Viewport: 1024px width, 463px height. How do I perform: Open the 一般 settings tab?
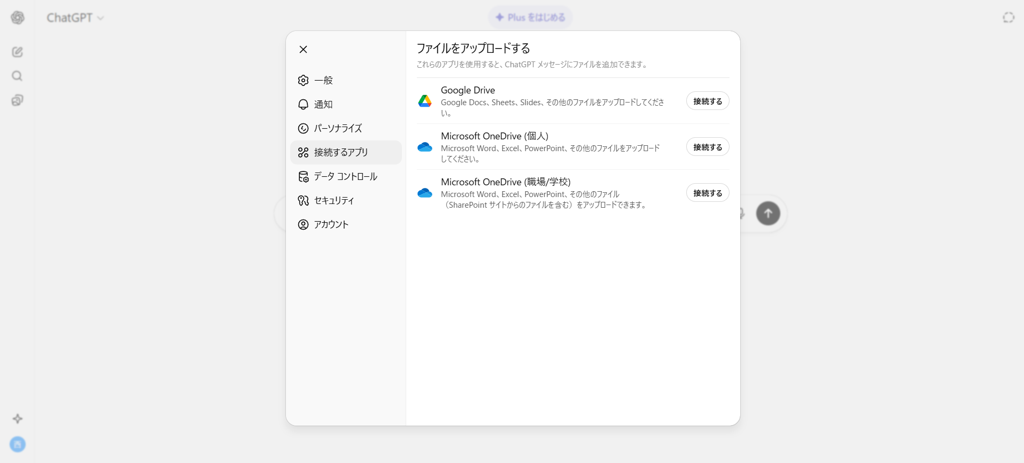[323, 80]
